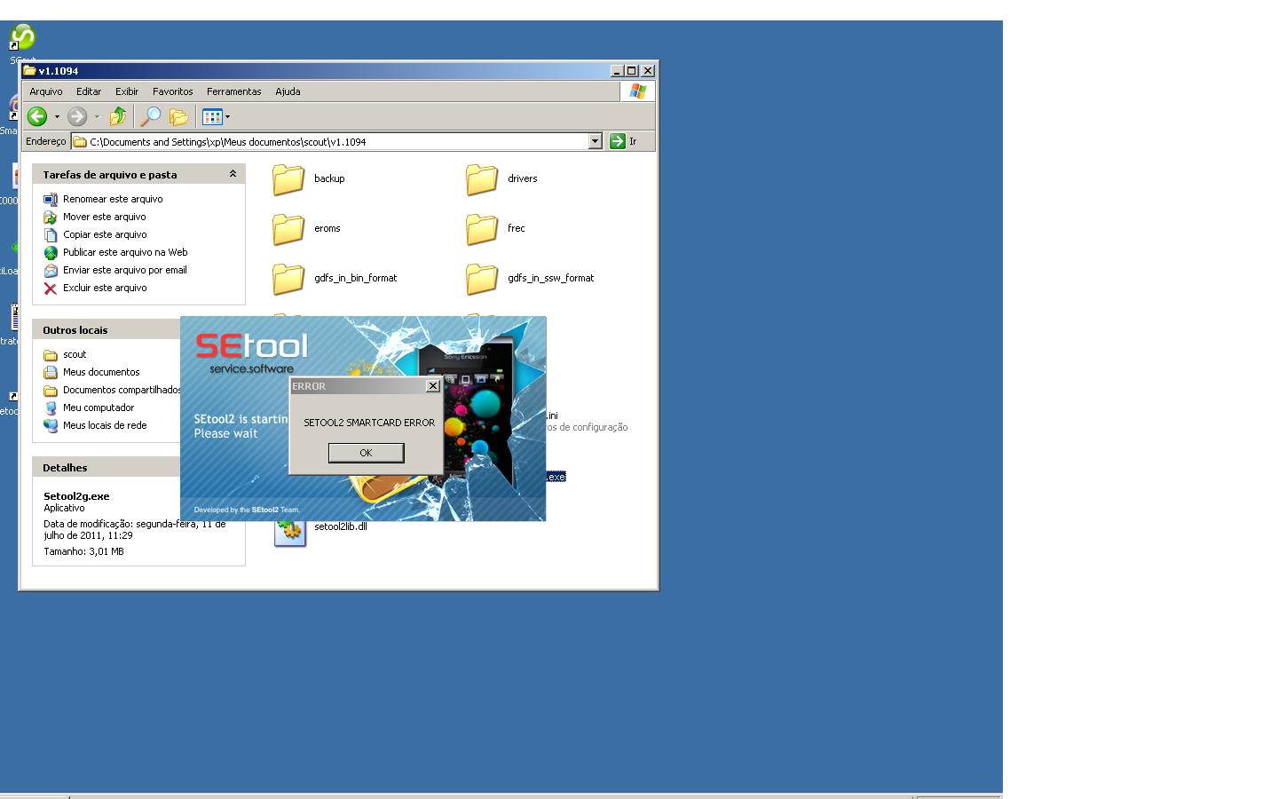
Task: Open the Views mode button
Action: (211, 116)
